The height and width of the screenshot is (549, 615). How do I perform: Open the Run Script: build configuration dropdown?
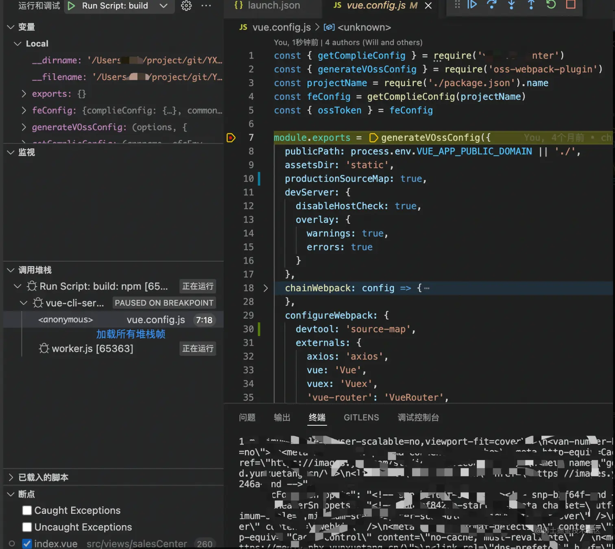click(164, 6)
